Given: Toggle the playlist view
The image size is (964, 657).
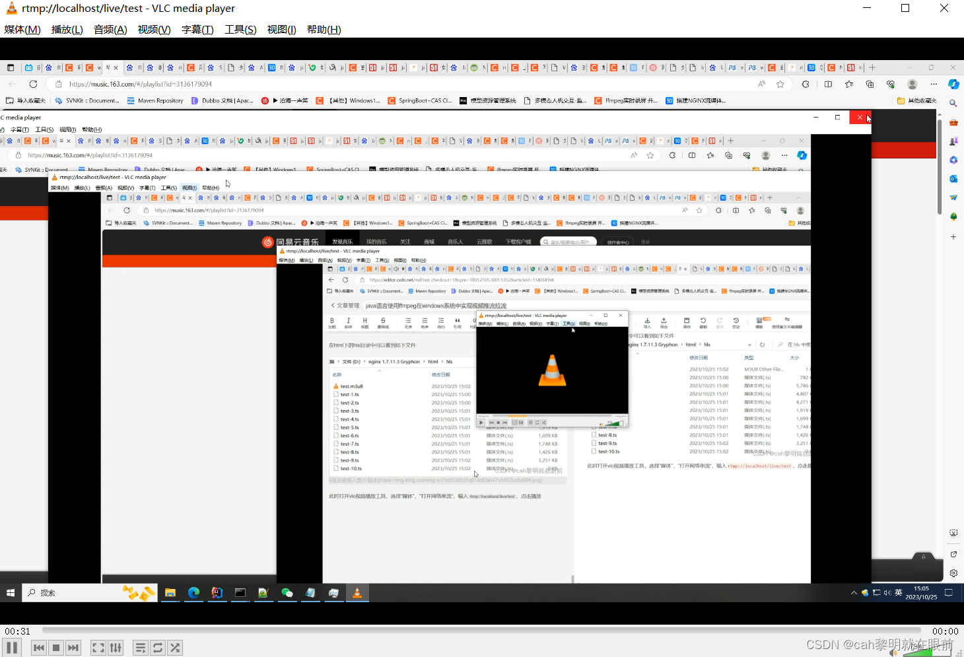Looking at the screenshot, I should [x=141, y=648].
